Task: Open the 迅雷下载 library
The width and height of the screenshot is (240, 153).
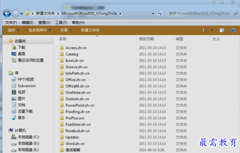Action: pos(25,111)
